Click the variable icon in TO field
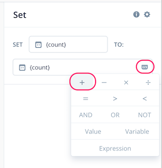The image size is (162, 168). click(22, 68)
